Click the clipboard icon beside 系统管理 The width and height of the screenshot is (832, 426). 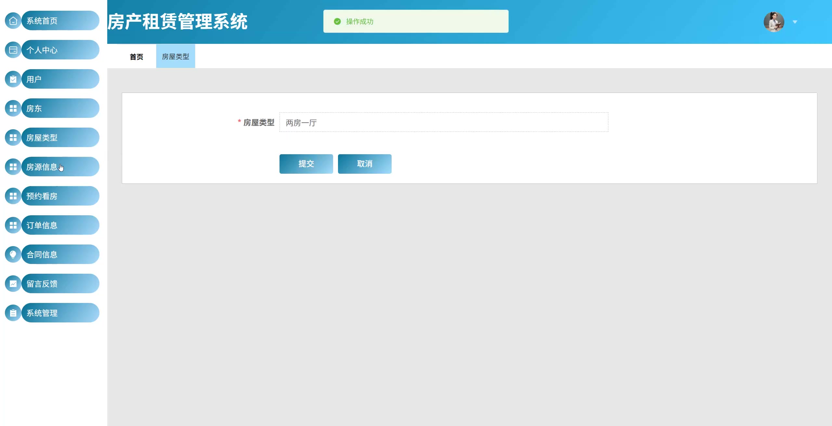pyautogui.click(x=13, y=313)
